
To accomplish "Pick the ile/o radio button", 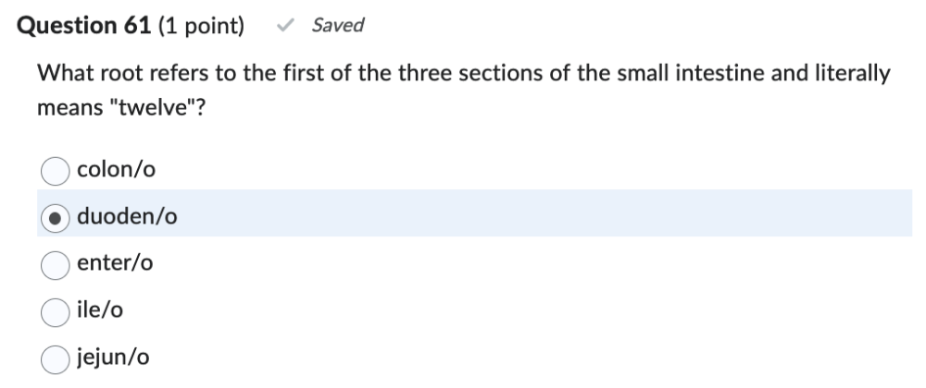I will (55, 312).
